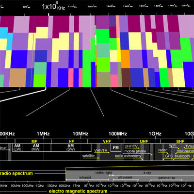The image size is (194, 194).
Task: Click the 10²⁰Hz tick label
Action: [174, 185]
